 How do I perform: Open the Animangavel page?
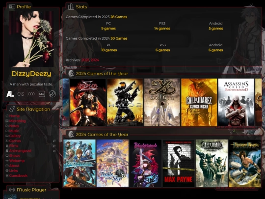(20, 151)
